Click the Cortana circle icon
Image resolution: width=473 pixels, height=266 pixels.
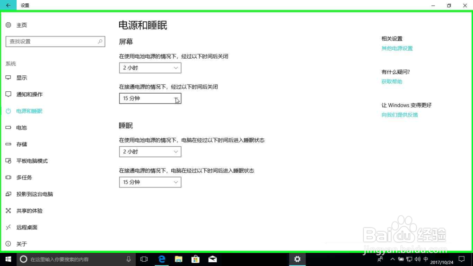23,259
